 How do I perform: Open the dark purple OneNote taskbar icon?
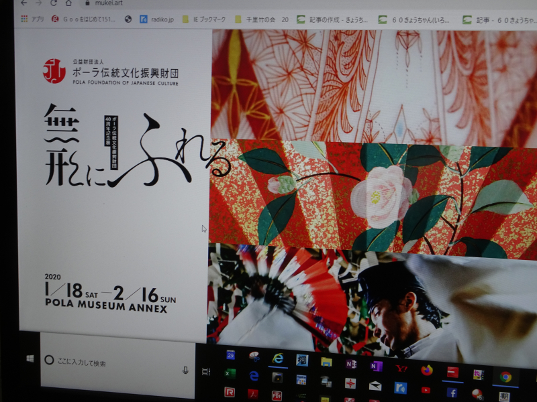click(351, 364)
